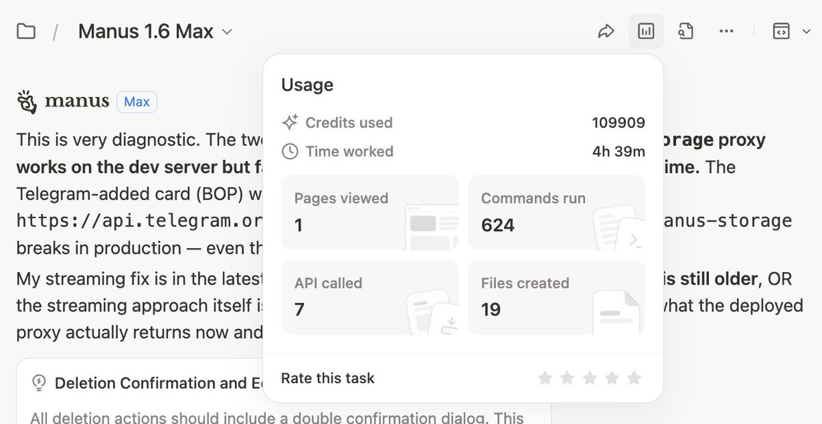This screenshot has height=424, width=822.
Task: Select the time value 4h 39m
Action: click(x=619, y=152)
